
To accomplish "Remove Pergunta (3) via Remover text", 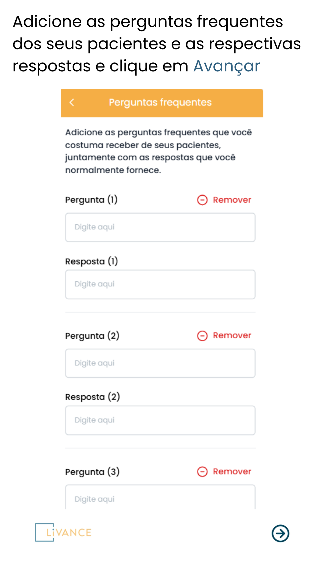I will pos(232,472).
